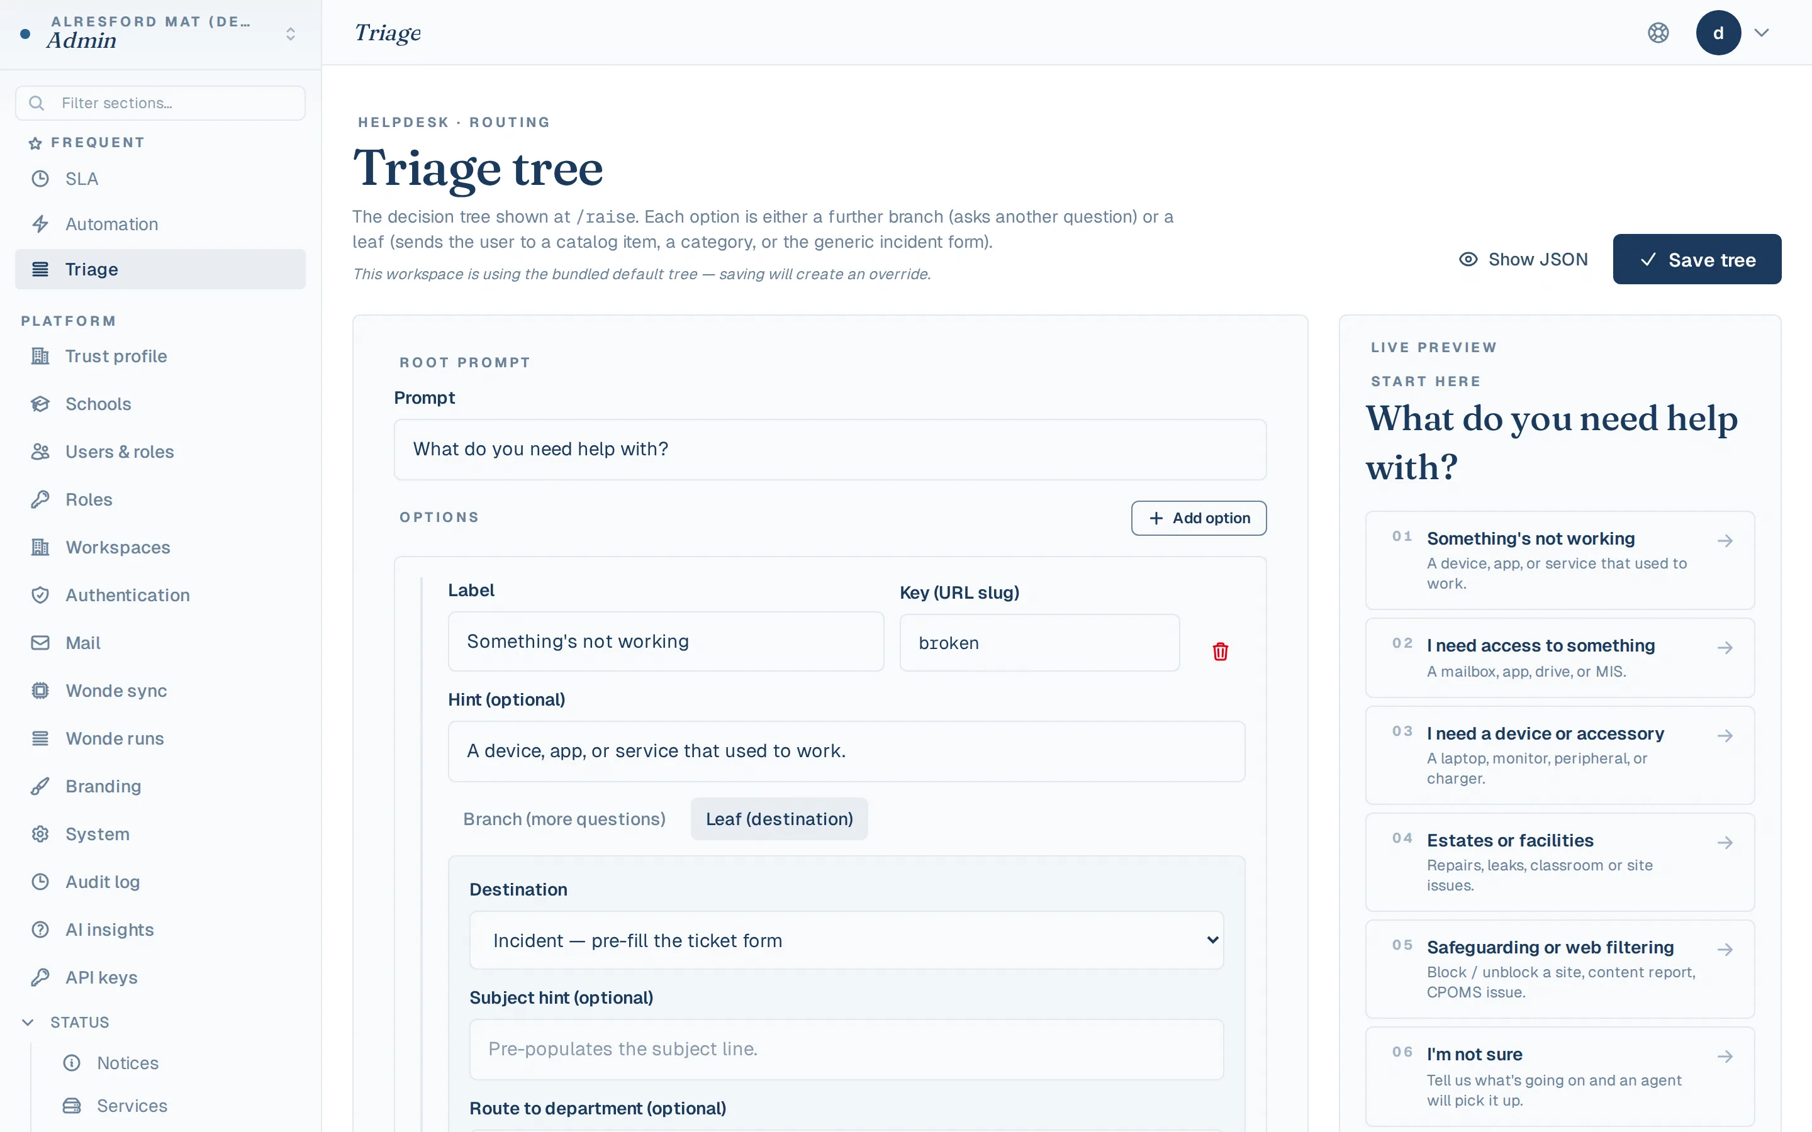The height and width of the screenshot is (1132, 1812).
Task: Click the Save tree button
Action: (1697, 260)
